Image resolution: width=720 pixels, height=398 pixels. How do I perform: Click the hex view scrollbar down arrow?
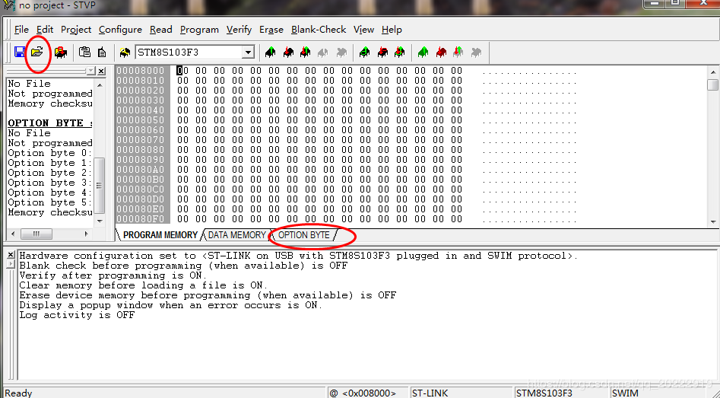pos(713,222)
